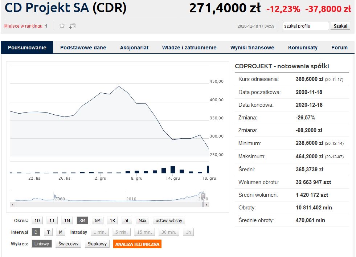Select Liniowy chart type
Screen dimensions: 356x257
[x=42, y=244]
